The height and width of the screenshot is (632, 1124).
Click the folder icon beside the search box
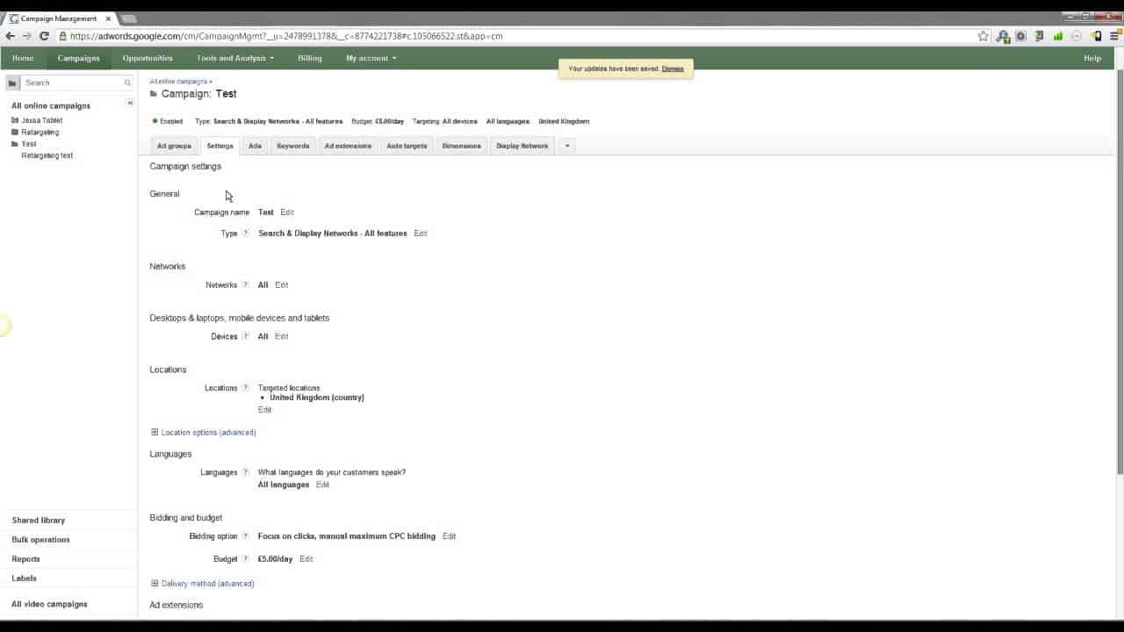coord(12,83)
